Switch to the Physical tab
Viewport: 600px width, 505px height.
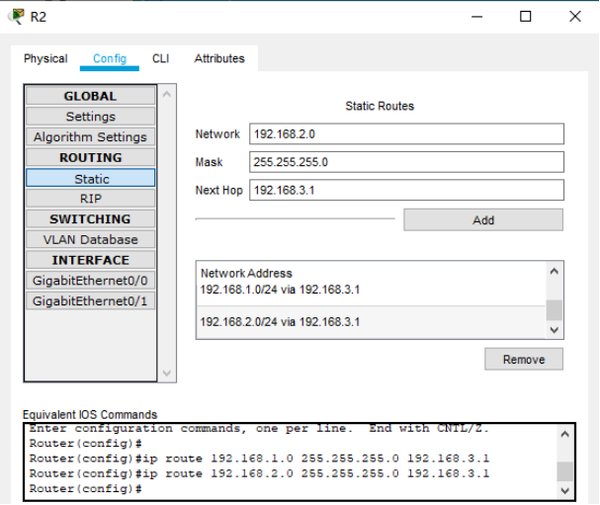(x=45, y=58)
